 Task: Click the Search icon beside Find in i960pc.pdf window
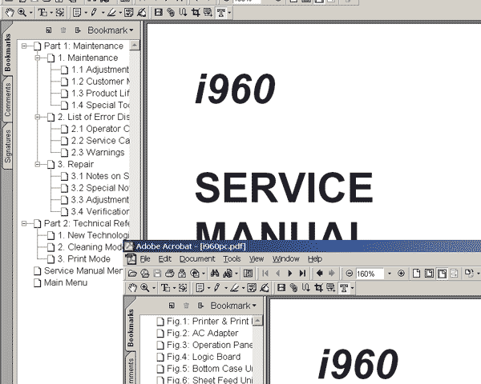tap(228, 273)
